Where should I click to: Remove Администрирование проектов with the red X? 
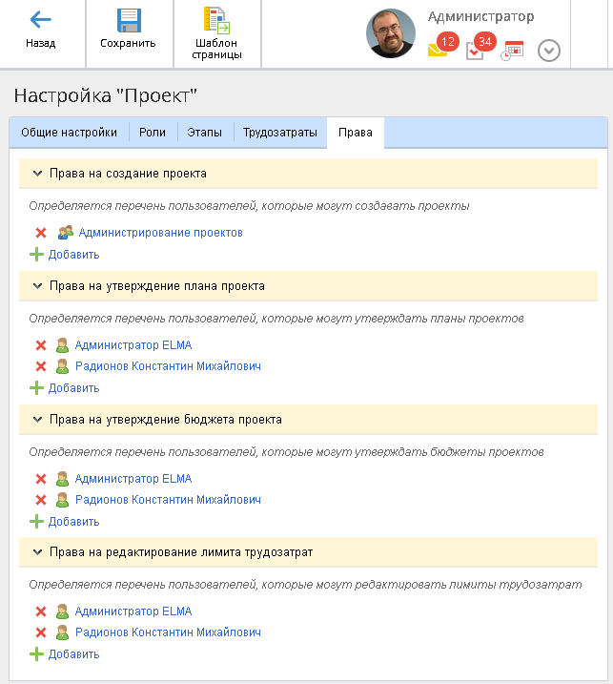click(x=41, y=233)
